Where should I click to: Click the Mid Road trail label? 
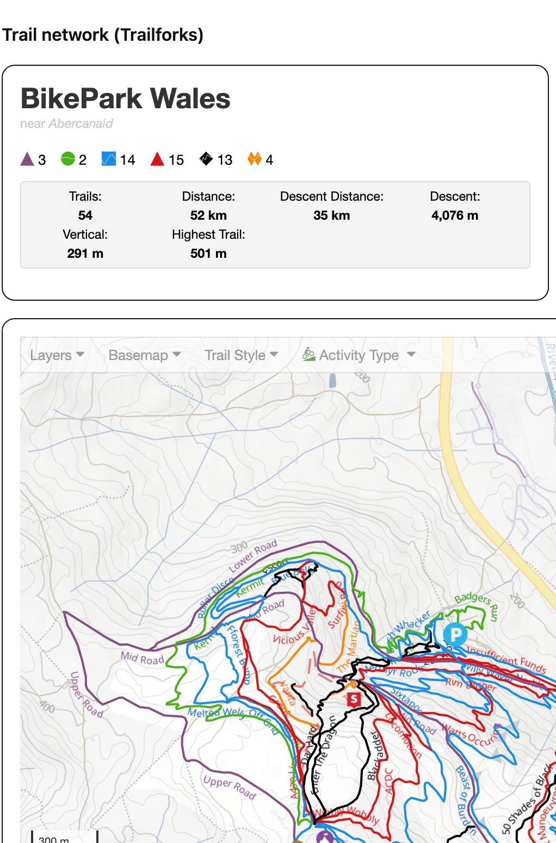142,658
